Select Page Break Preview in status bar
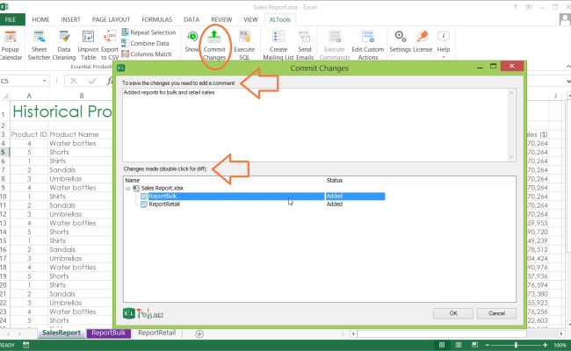571x351 pixels. pyautogui.click(x=475, y=345)
